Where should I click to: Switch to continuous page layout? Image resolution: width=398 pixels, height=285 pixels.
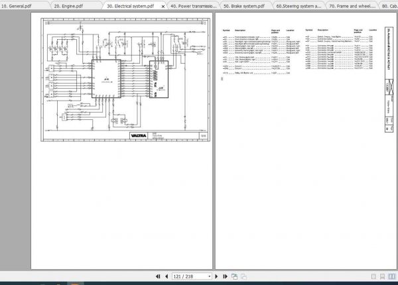(382, 276)
